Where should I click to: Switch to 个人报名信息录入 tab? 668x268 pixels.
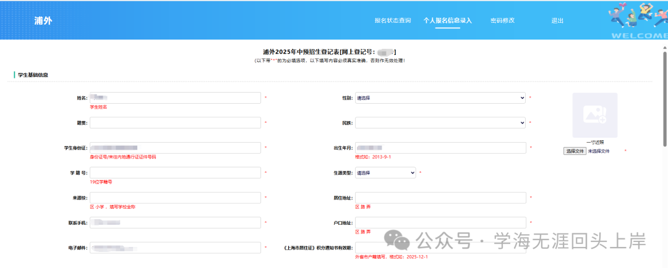[447, 20]
